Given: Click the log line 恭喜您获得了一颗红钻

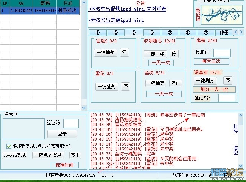Looking at the screenshot, I should pyautogui.click(x=147, y=115).
